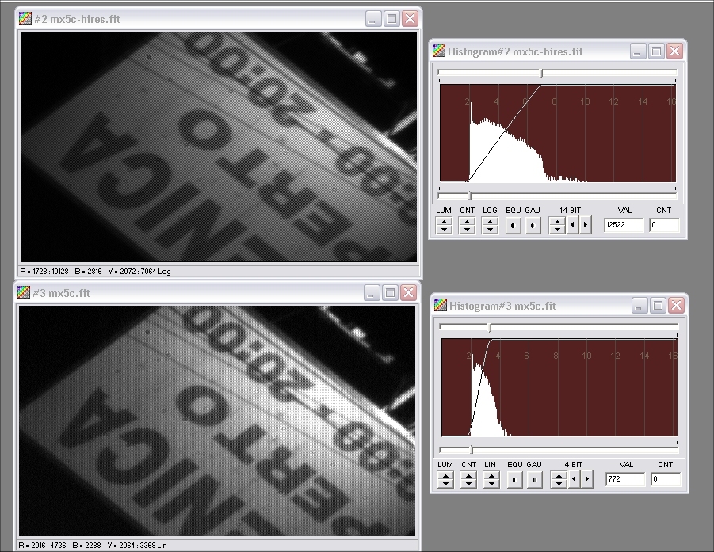This screenshot has height=552, width=714.
Task: Click CNT contrast down arrow in Histogram#3
Action: click(468, 484)
